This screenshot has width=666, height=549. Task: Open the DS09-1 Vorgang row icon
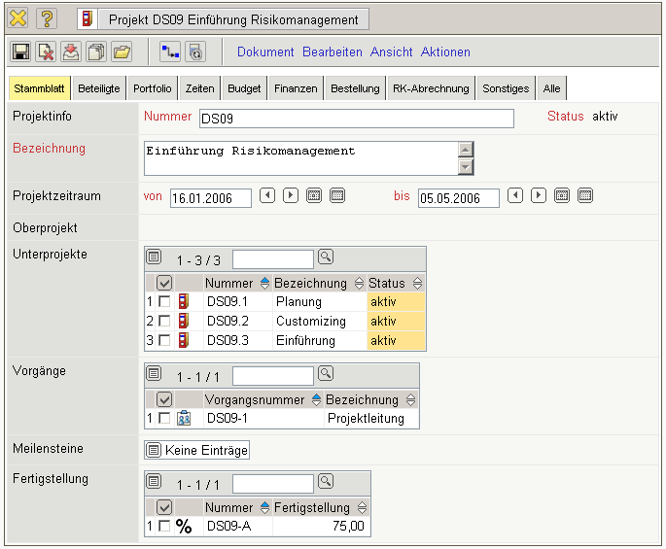coord(184,418)
